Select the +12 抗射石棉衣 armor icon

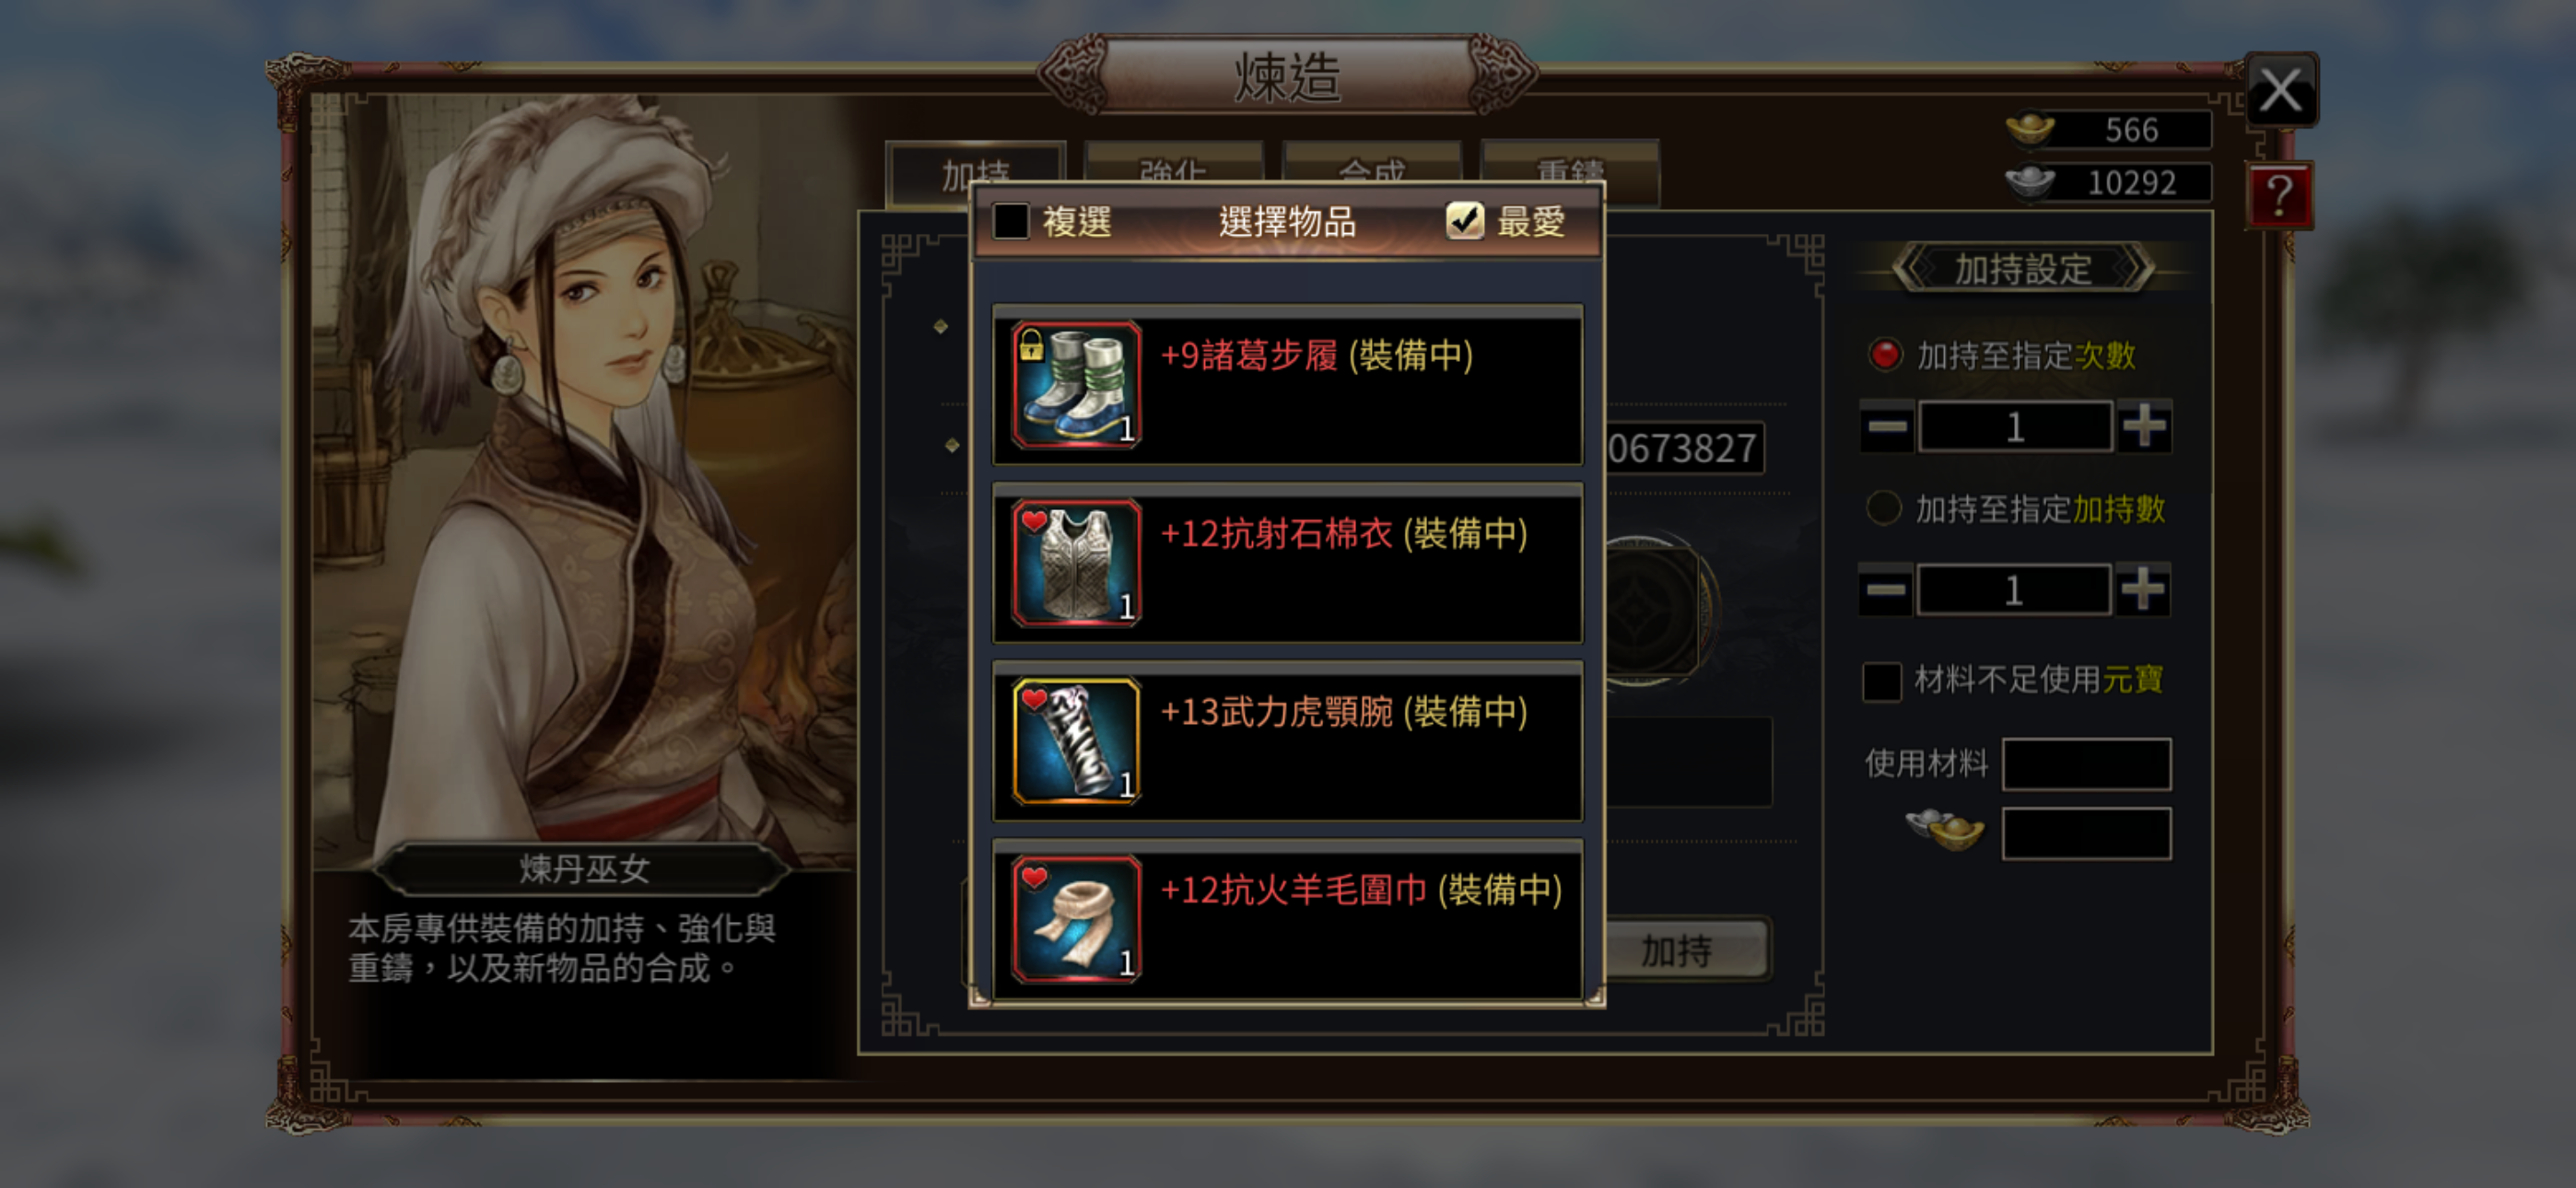[x=1076, y=563]
